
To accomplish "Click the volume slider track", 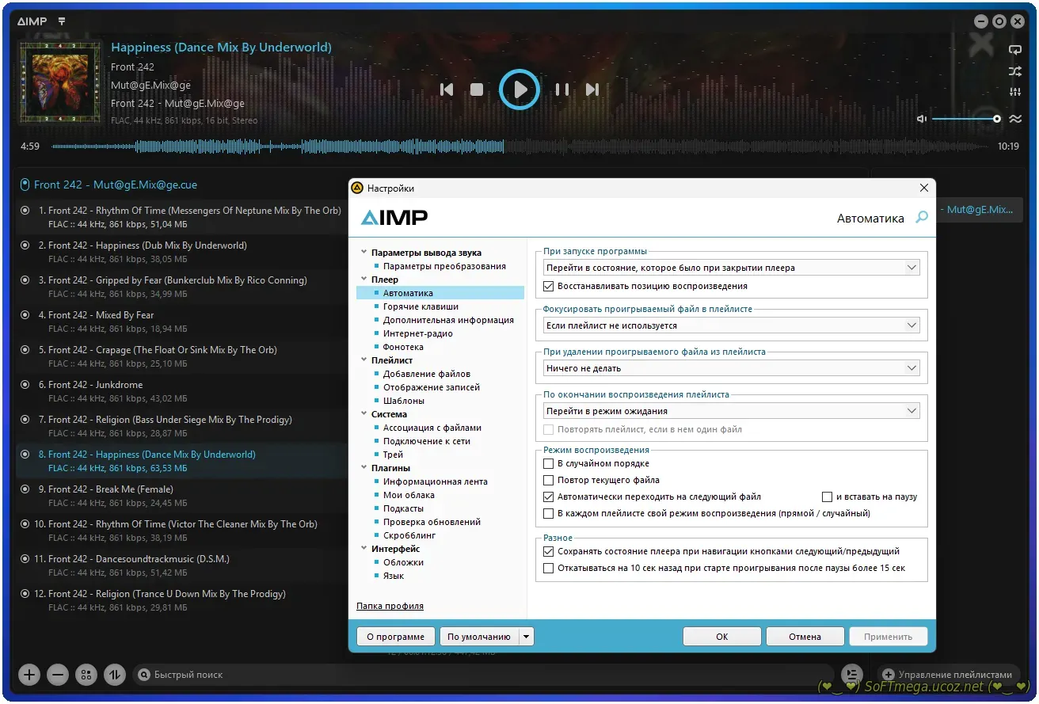I will pos(964,119).
